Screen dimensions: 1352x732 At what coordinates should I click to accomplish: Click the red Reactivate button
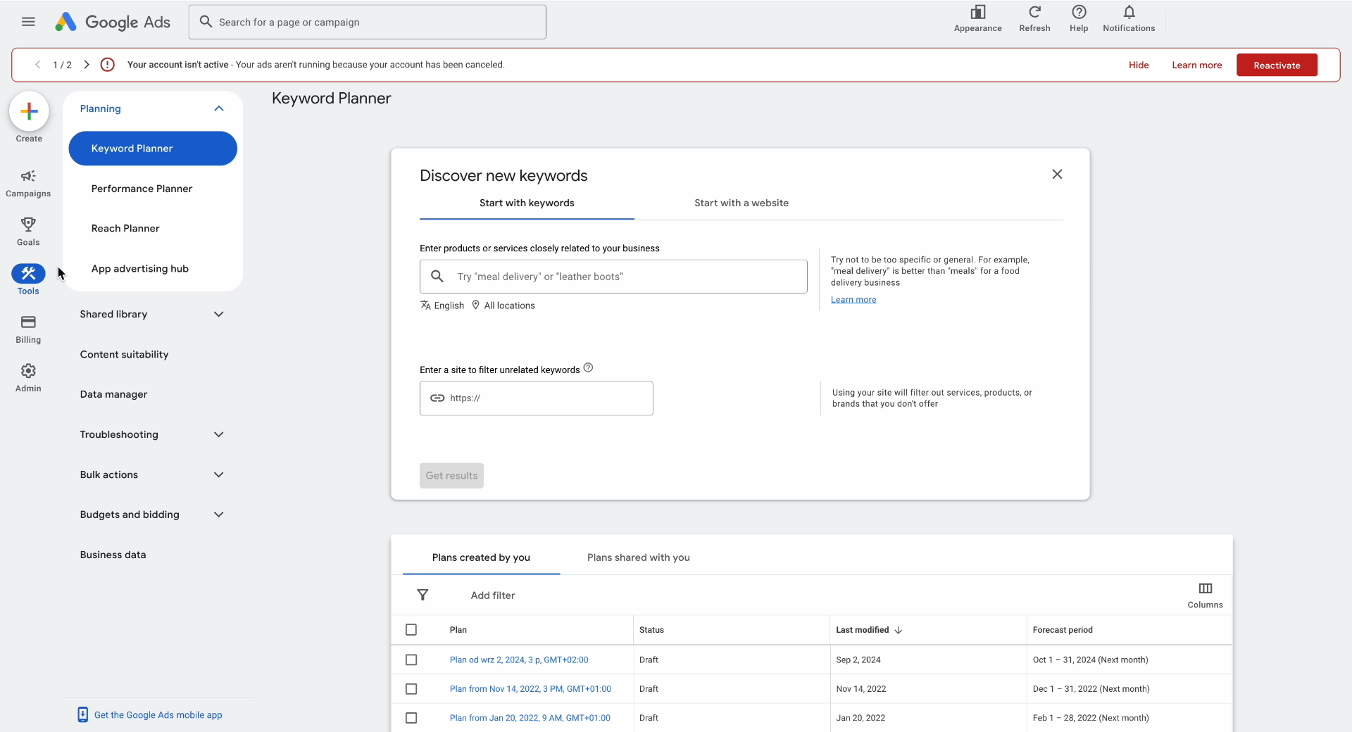click(x=1276, y=65)
